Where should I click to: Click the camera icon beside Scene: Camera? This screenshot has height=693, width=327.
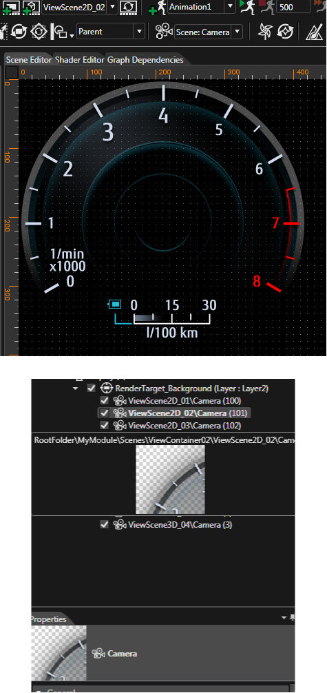164,32
